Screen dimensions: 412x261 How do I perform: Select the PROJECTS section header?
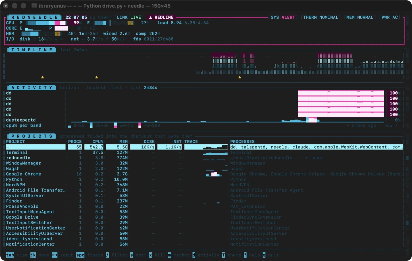tap(32, 136)
